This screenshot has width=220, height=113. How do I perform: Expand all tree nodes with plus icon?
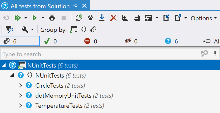click(x=125, y=18)
